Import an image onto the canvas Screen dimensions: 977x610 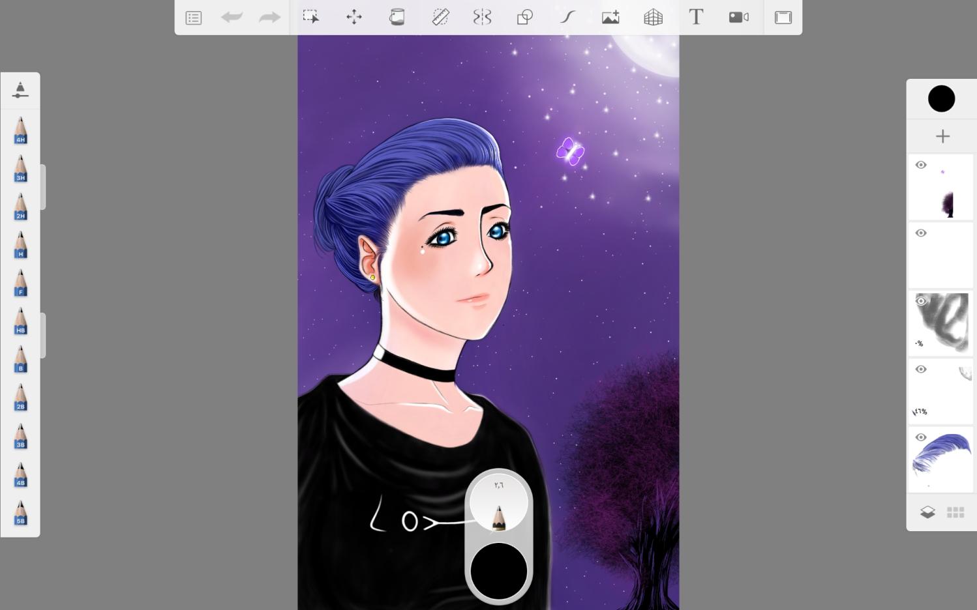(610, 17)
